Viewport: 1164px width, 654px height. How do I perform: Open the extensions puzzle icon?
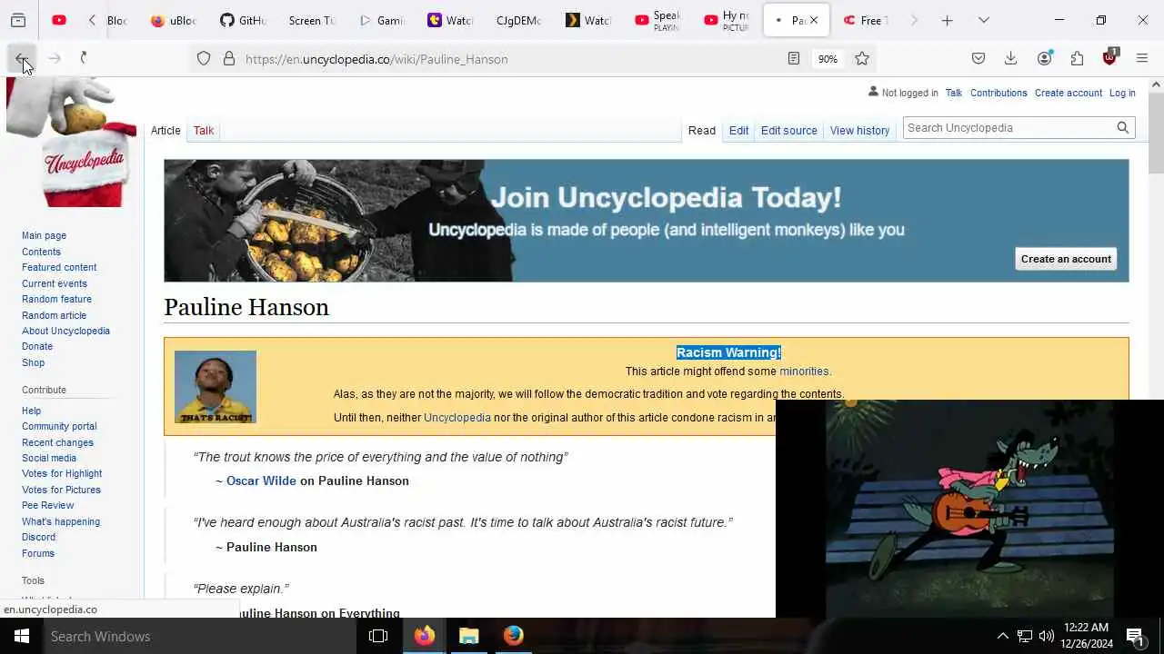click(1077, 59)
